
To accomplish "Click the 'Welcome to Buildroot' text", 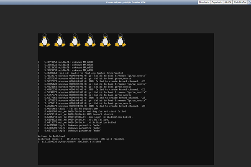I will [x=51, y=136].
